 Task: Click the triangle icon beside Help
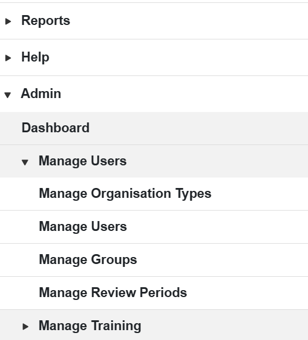(x=8, y=58)
